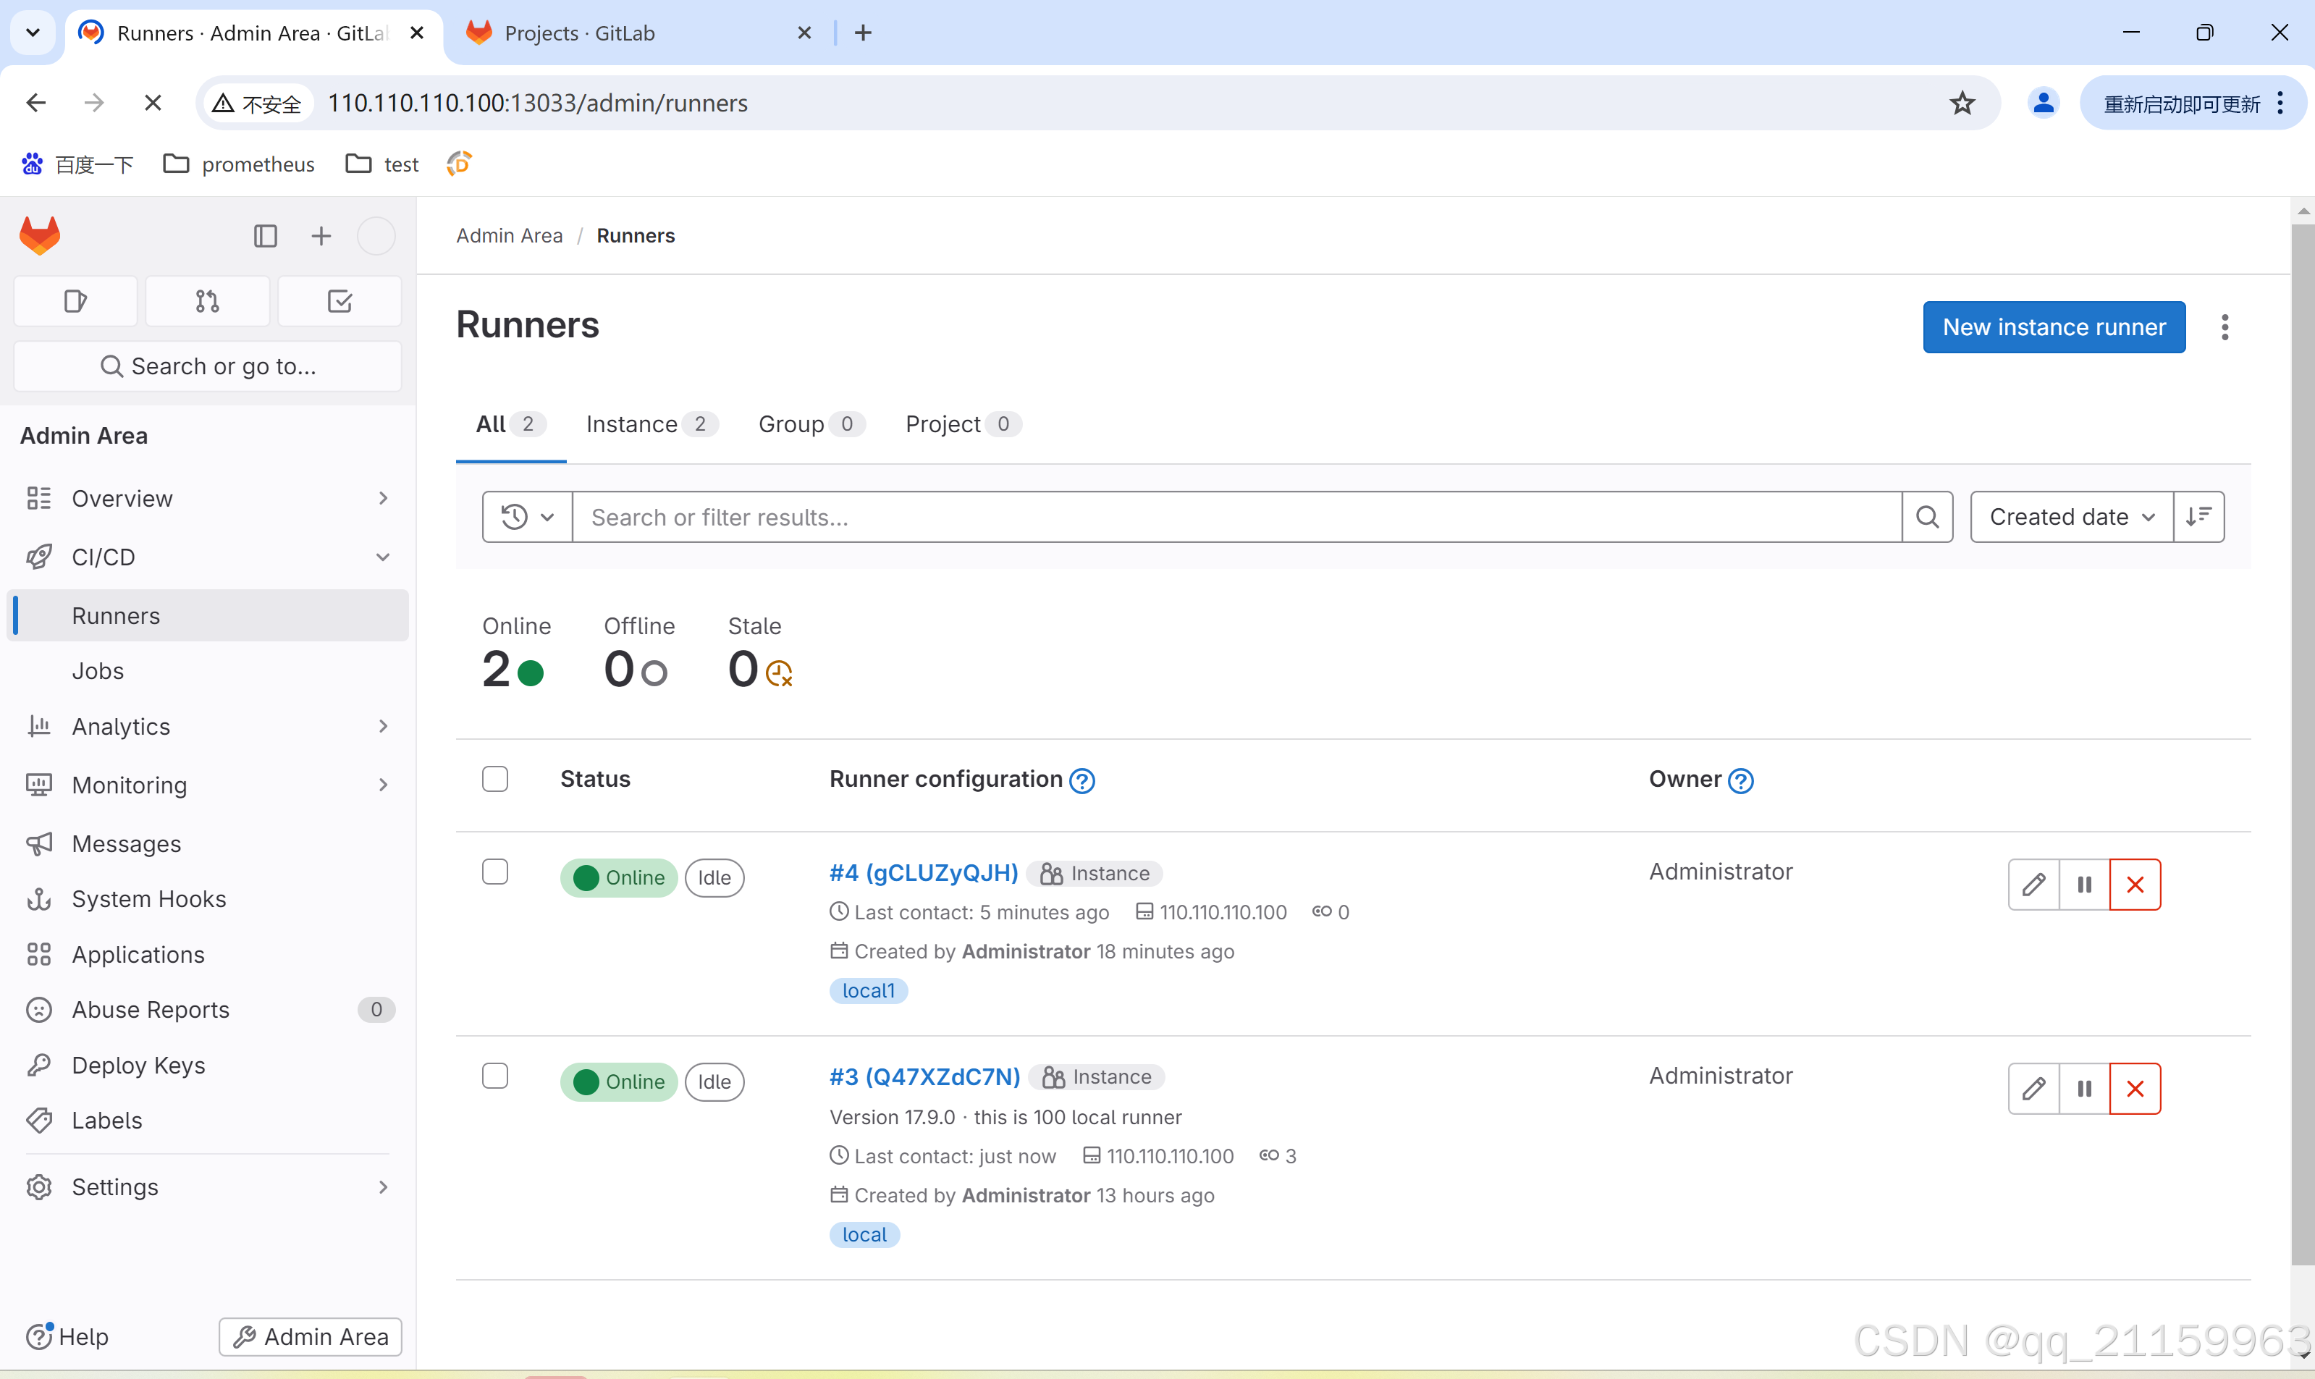Click the sort direction icon beside Created date
This screenshot has height=1379, width=2315.
pos(2200,515)
